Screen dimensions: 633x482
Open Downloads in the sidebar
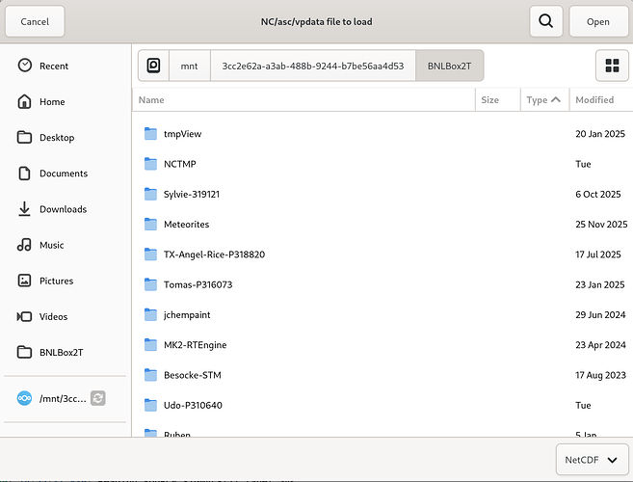pos(63,209)
